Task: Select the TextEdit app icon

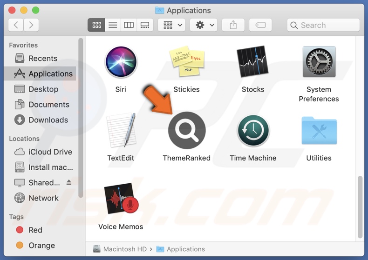Action: click(x=121, y=130)
